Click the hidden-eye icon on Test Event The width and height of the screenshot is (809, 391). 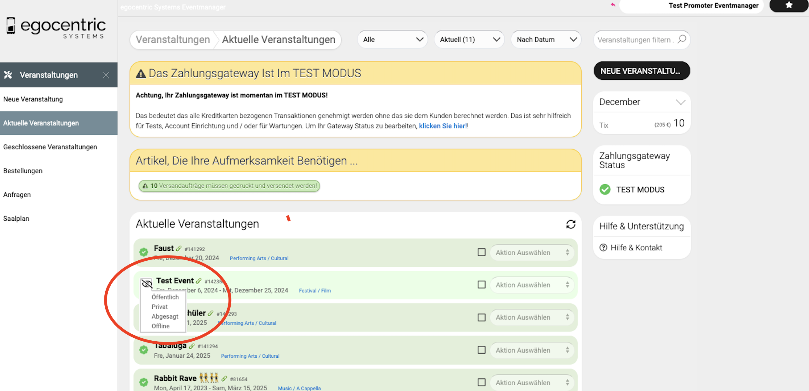point(147,284)
